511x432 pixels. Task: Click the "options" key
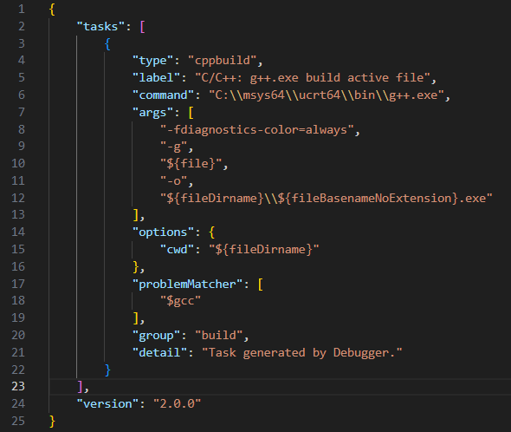click(163, 232)
